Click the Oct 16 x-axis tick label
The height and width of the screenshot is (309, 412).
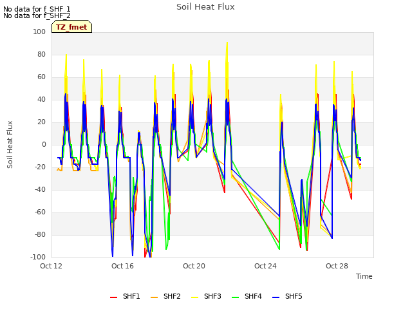click(122, 266)
